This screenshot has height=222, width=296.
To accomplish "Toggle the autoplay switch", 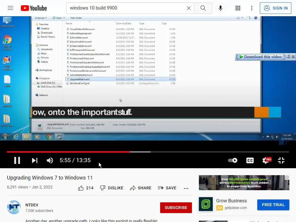I will coord(233,160).
